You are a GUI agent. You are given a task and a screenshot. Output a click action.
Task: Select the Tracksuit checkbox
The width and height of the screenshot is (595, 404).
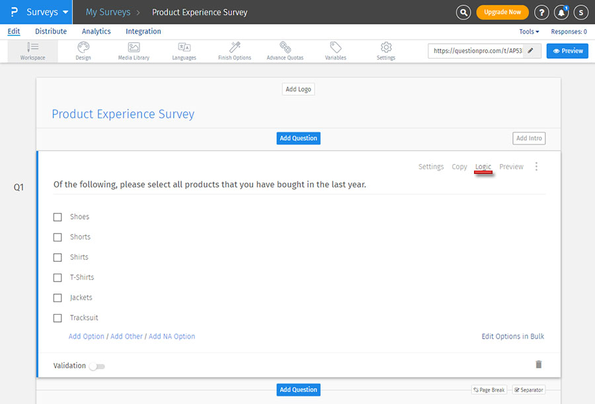tap(58, 317)
